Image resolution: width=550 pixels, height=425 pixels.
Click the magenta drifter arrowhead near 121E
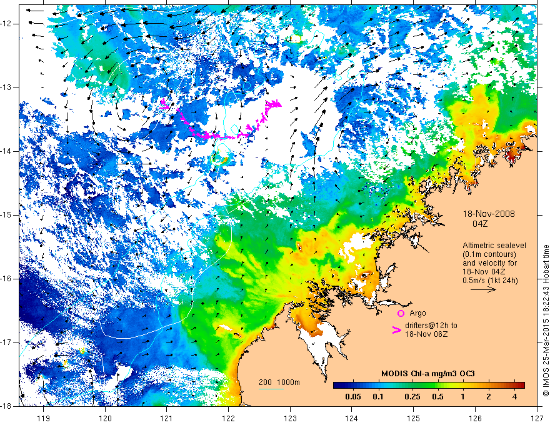164,104
